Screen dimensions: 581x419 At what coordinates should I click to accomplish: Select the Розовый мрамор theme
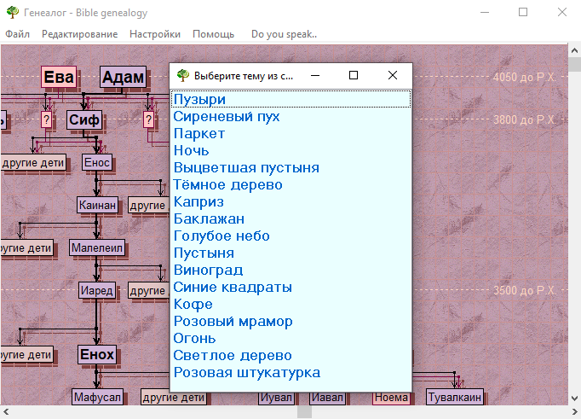click(x=233, y=322)
